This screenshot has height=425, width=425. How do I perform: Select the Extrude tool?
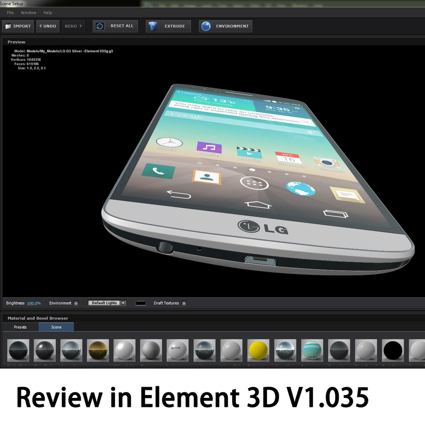[x=168, y=26]
